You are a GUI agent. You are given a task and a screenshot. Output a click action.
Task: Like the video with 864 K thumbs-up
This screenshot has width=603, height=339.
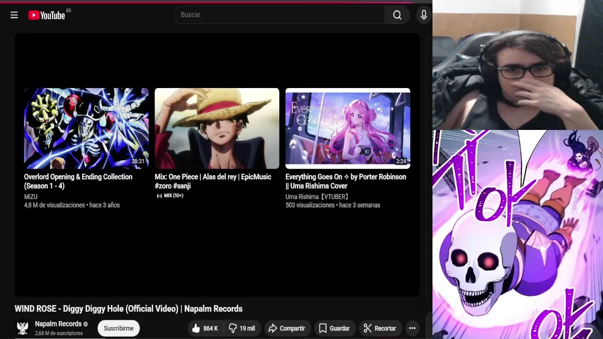tap(205, 328)
